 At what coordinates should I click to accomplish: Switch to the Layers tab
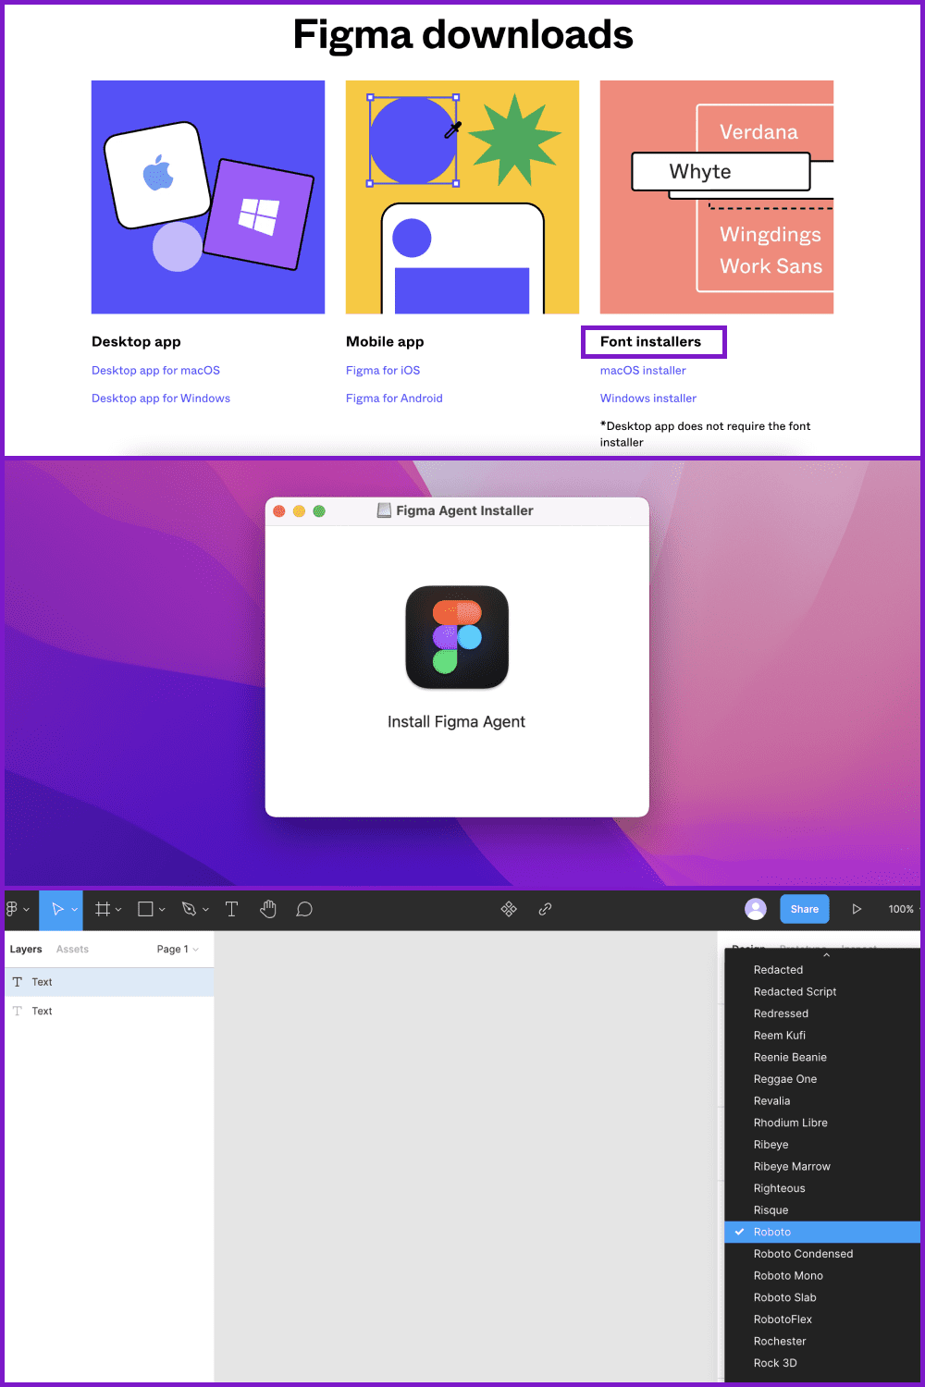click(26, 949)
